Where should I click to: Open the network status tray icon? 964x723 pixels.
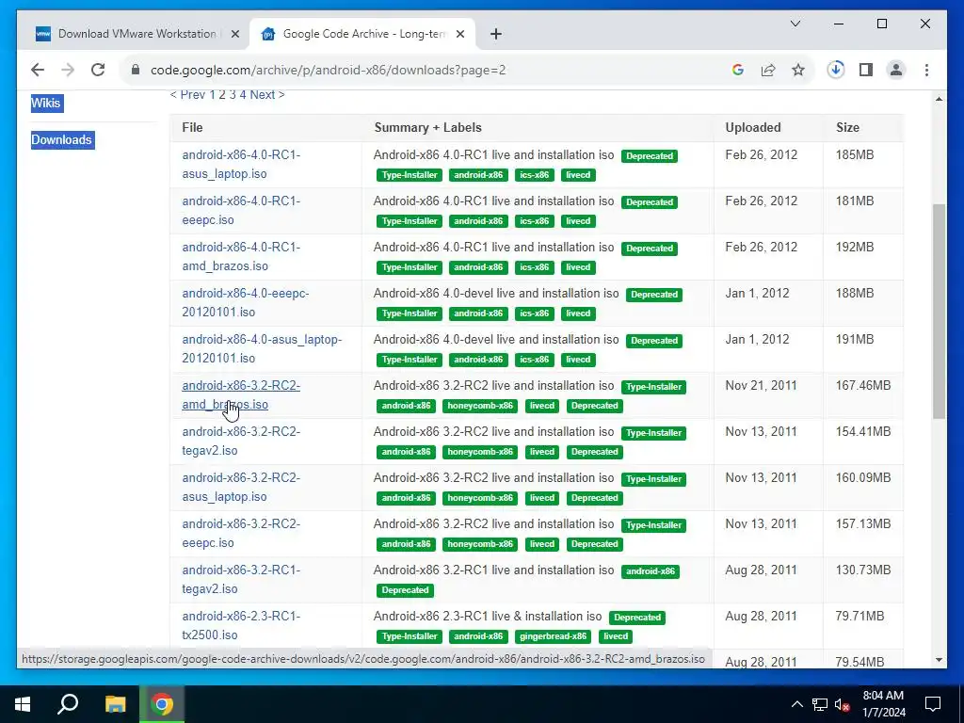pos(820,704)
